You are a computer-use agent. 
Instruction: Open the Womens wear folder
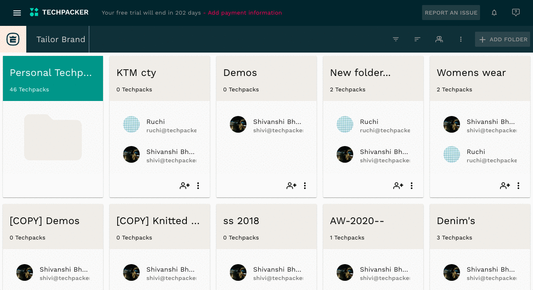click(480, 78)
